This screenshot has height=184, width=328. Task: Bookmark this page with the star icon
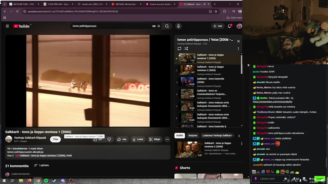pos(216,11)
